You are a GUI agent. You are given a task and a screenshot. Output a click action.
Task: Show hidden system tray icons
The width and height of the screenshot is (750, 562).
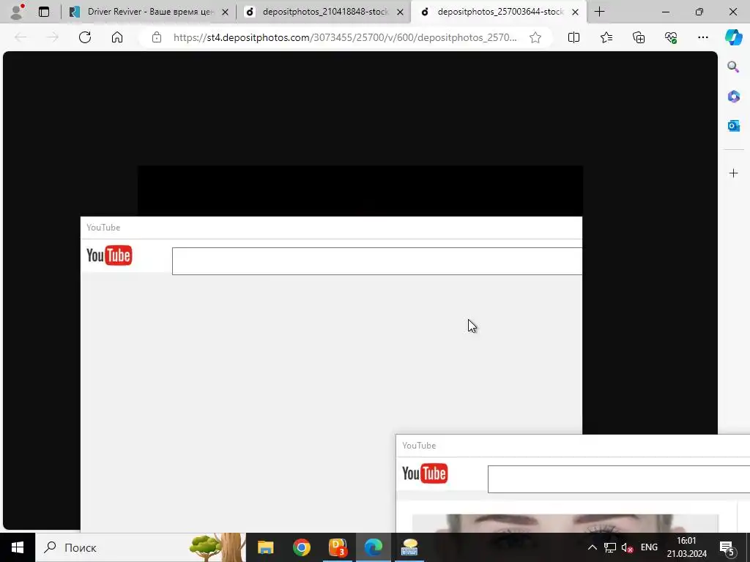click(592, 547)
